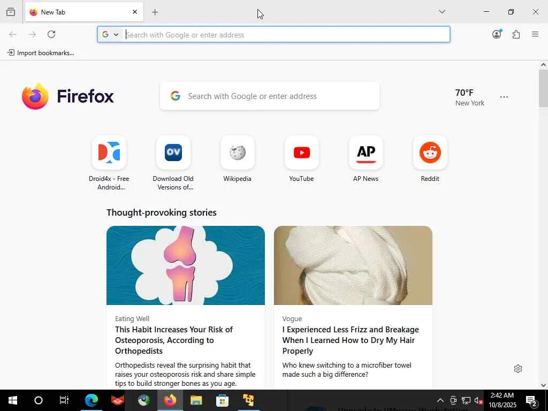Screen dimensions: 548x411
Task: Open the notification center icon
Action: pos(531,400)
